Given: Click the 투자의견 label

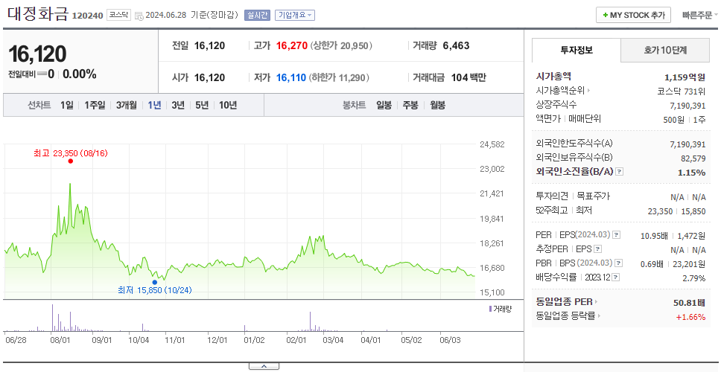Looking at the screenshot, I should point(553,196).
